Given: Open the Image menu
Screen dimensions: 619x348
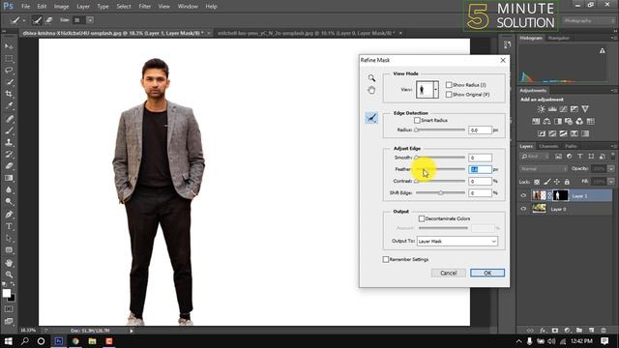Looking at the screenshot, I should (61, 7).
